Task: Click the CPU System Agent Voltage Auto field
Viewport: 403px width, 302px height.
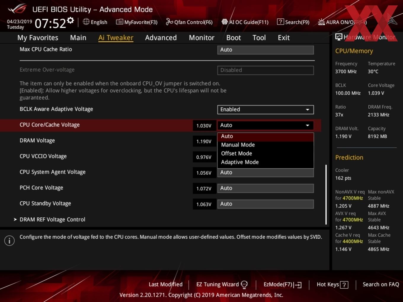Action: [x=266, y=173]
